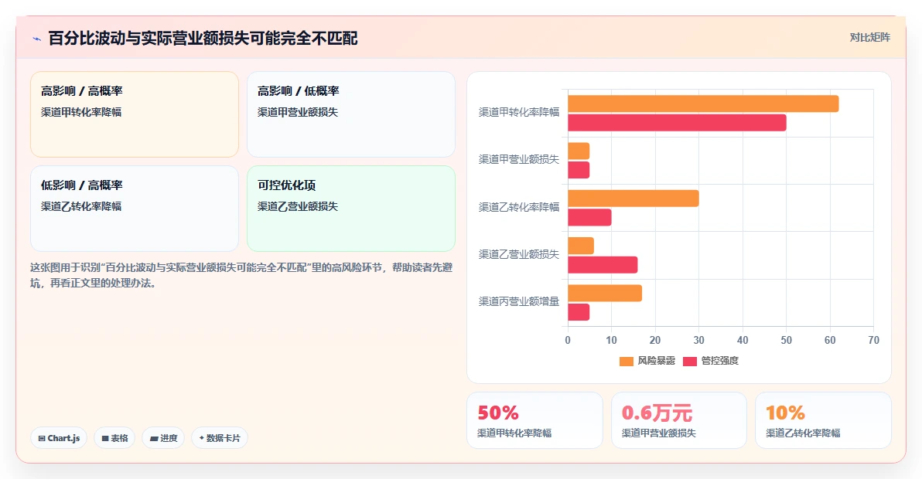The width and height of the screenshot is (922, 479).
Task: Click the lightning icon beside the title
Action: tap(37, 39)
